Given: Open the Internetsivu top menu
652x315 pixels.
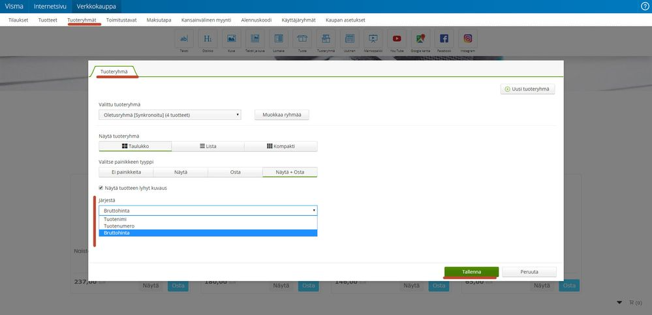Looking at the screenshot, I should pos(50,7).
